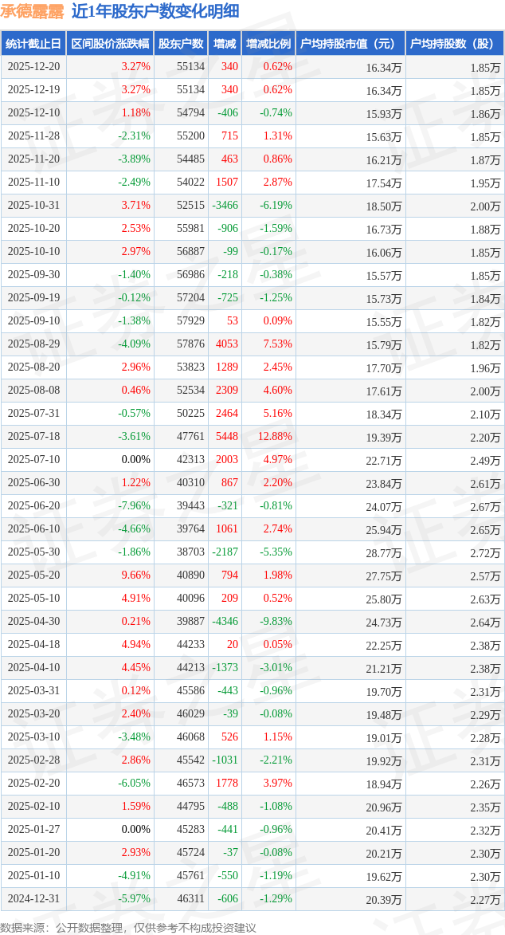This screenshot has height=935, width=505.
Task: Click the 户均持股市值（元） column header
Action: [x=350, y=44]
